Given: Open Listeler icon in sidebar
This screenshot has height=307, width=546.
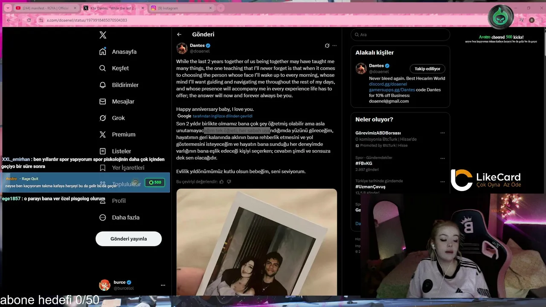Looking at the screenshot, I should tap(102, 151).
